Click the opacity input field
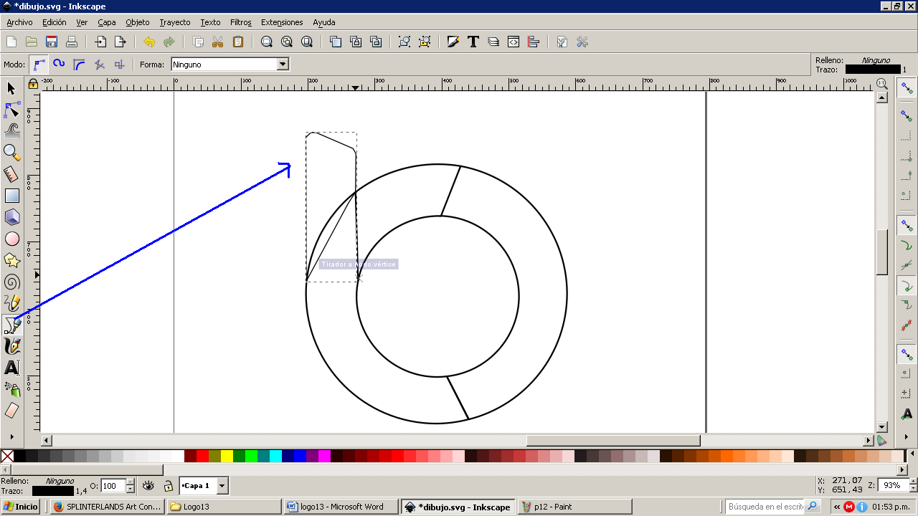Viewport: 918px width, 516px height. tap(113, 486)
